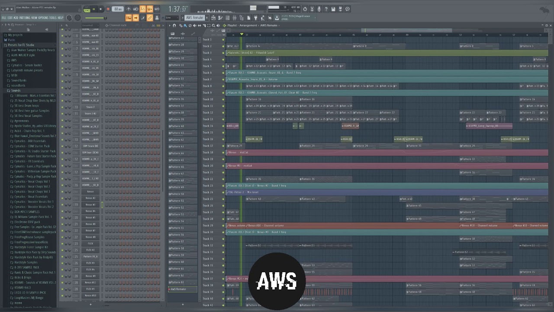Select AWS Remake entry in picker list
This screenshot has width=554, height=312.
click(x=182, y=289)
